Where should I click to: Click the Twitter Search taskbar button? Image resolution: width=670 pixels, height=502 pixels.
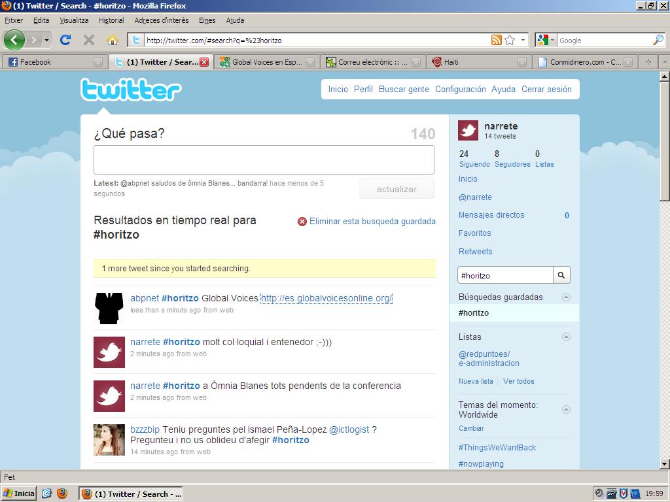pos(132,494)
